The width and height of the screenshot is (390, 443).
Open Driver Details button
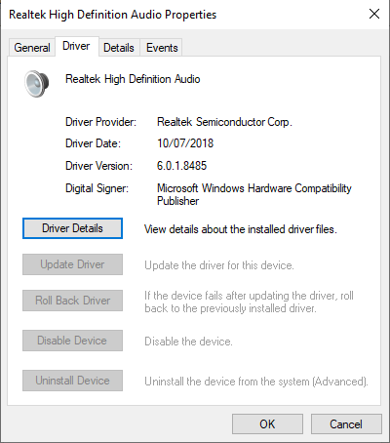click(x=72, y=228)
